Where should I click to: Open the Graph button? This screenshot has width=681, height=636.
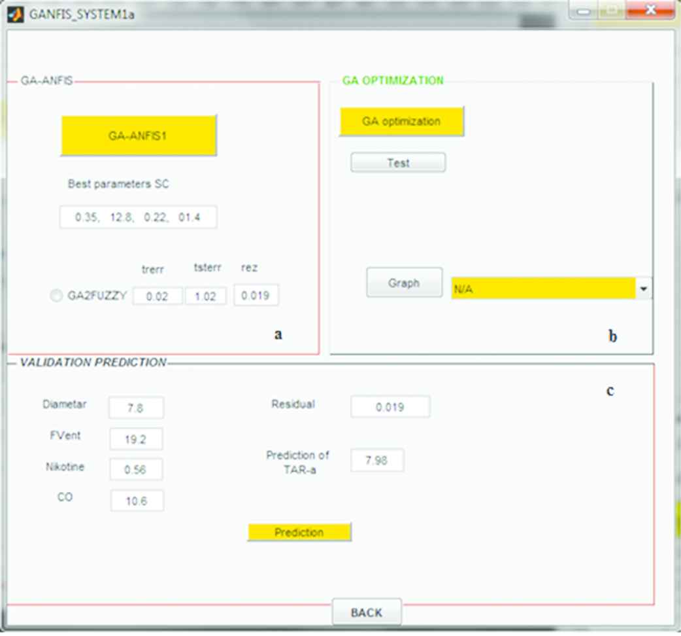coord(404,283)
